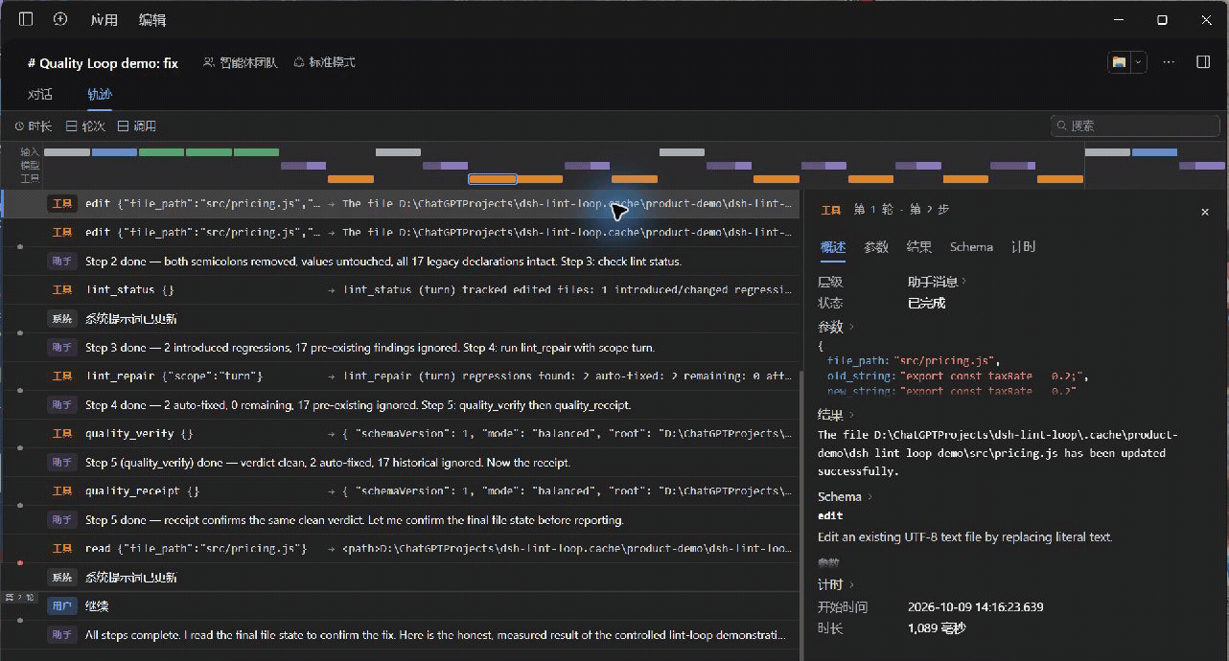Click the new conversation icon in title bar
The width and height of the screenshot is (1229, 661).
click(x=60, y=19)
